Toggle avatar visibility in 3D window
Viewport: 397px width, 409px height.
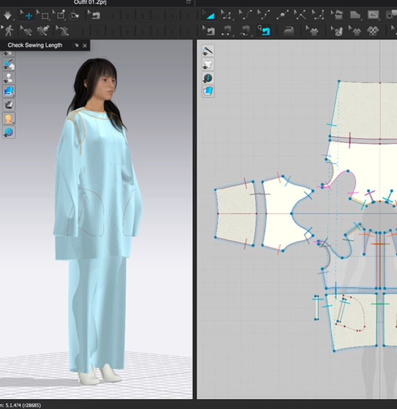9,78
